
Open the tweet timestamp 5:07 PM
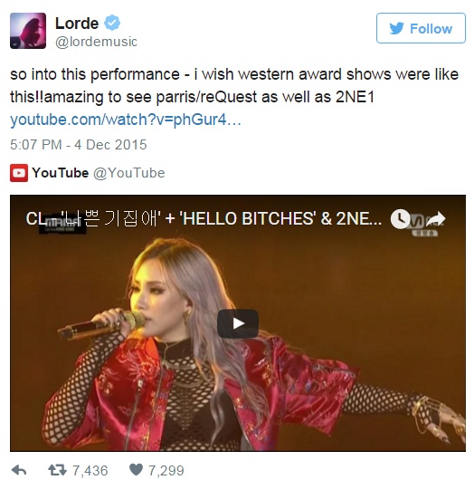pyautogui.click(x=79, y=145)
